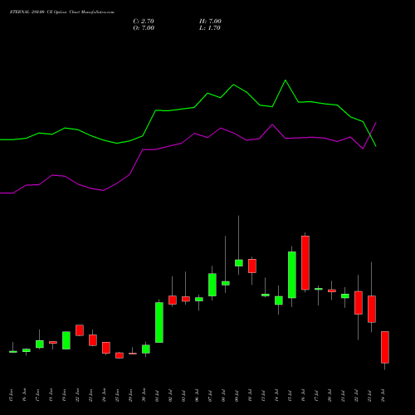This screenshot has height=415, width=415.
Task: Click the close value 'C: 2.70'
Action: pyautogui.click(x=144, y=22)
